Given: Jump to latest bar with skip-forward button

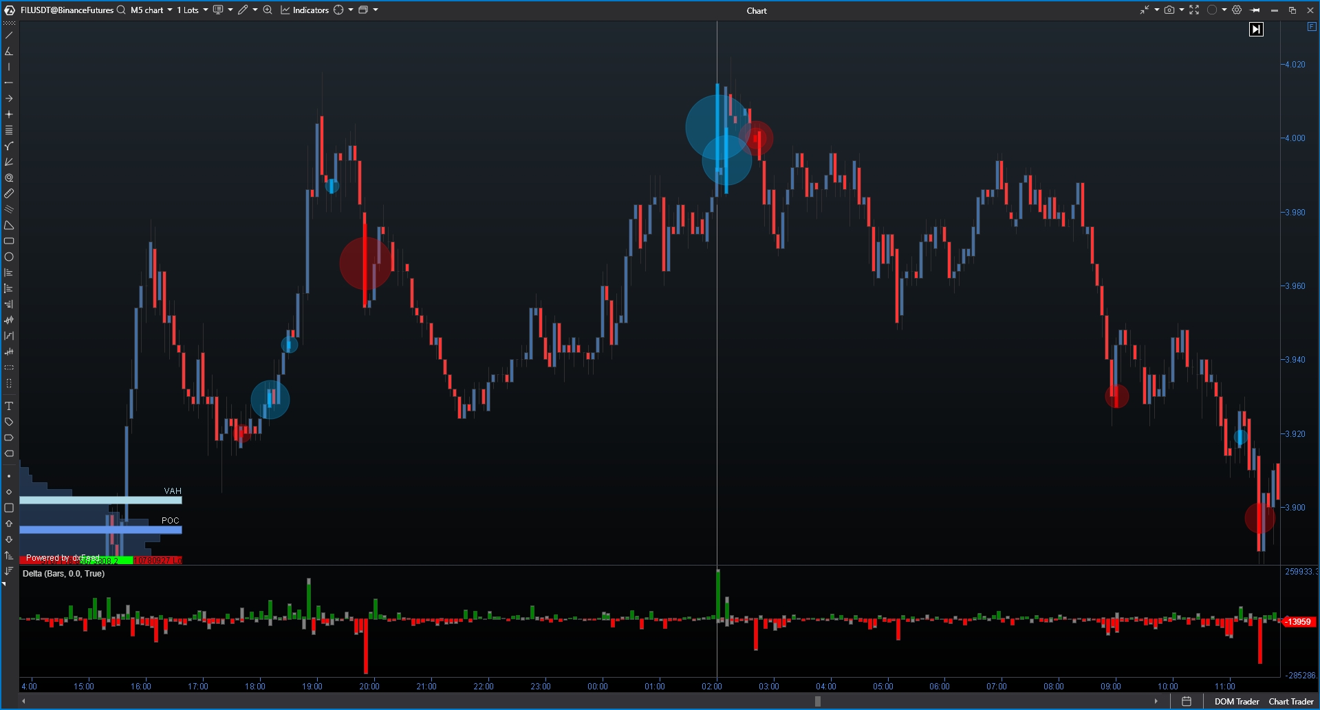Looking at the screenshot, I should [x=1256, y=30].
